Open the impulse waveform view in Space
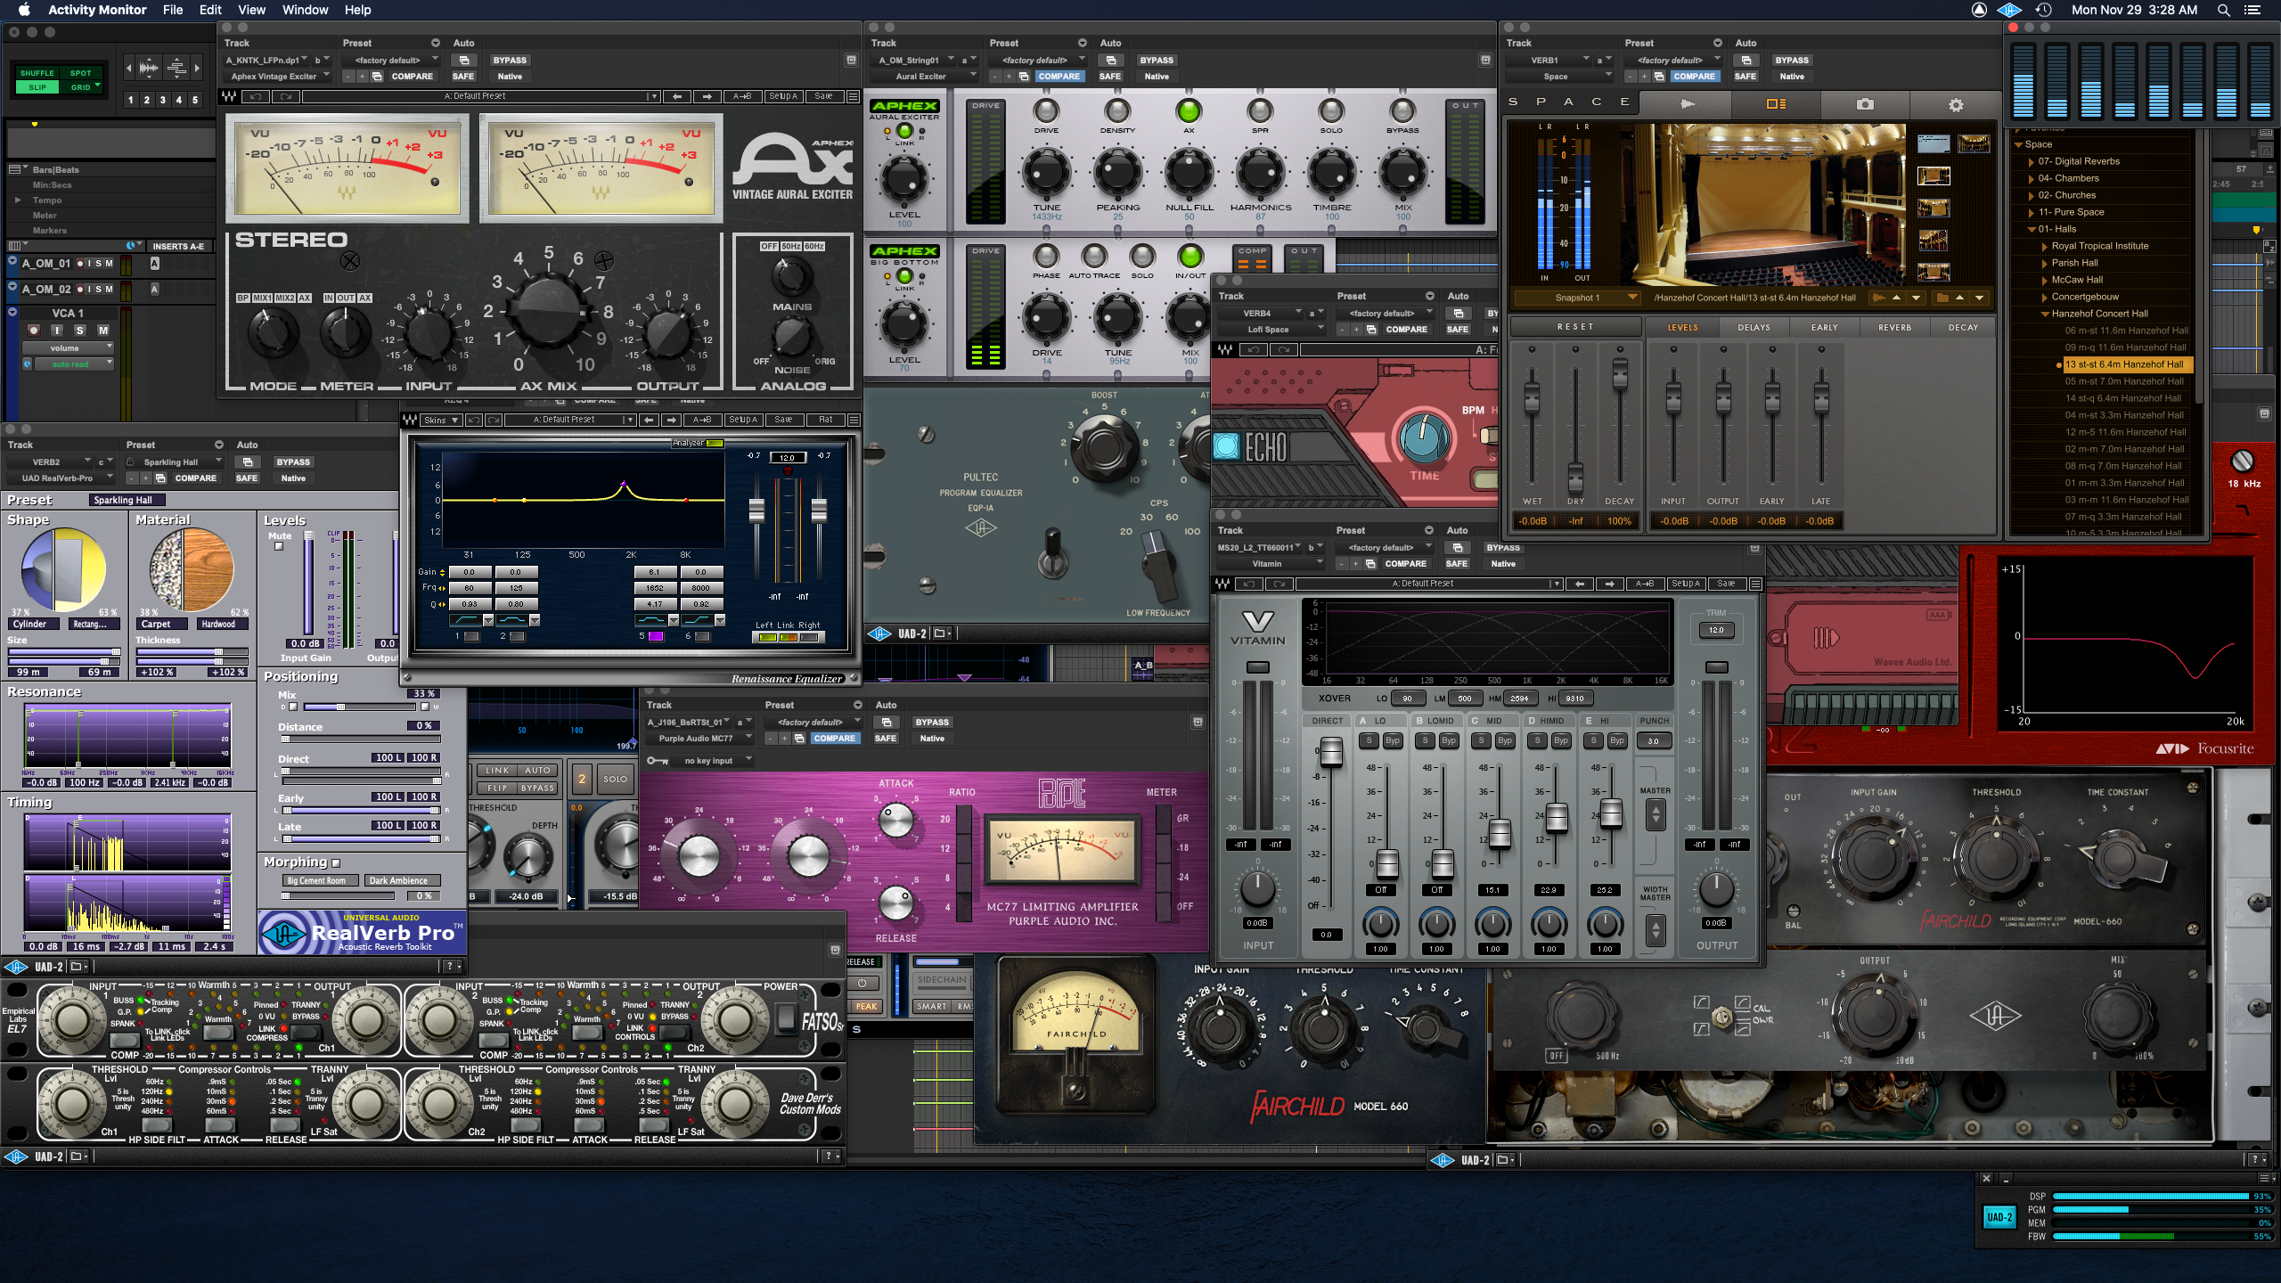 [x=1687, y=104]
